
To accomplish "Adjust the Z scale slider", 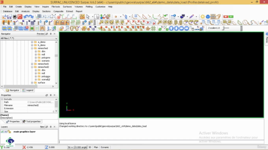I will click(226, 28).
